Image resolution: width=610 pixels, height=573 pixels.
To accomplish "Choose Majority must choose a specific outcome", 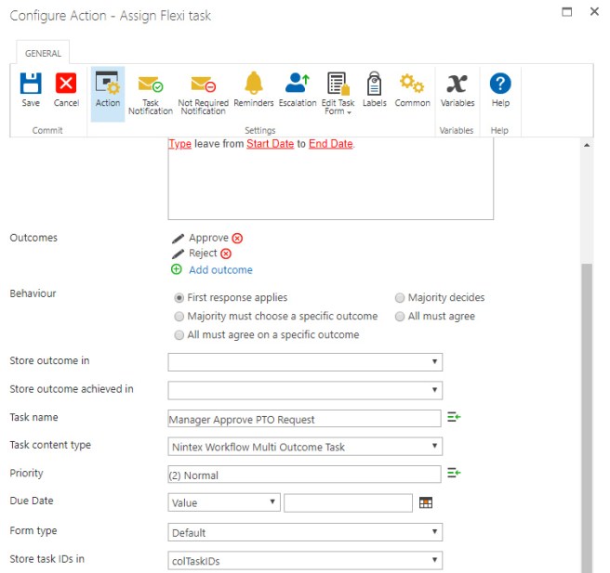I will (x=179, y=317).
